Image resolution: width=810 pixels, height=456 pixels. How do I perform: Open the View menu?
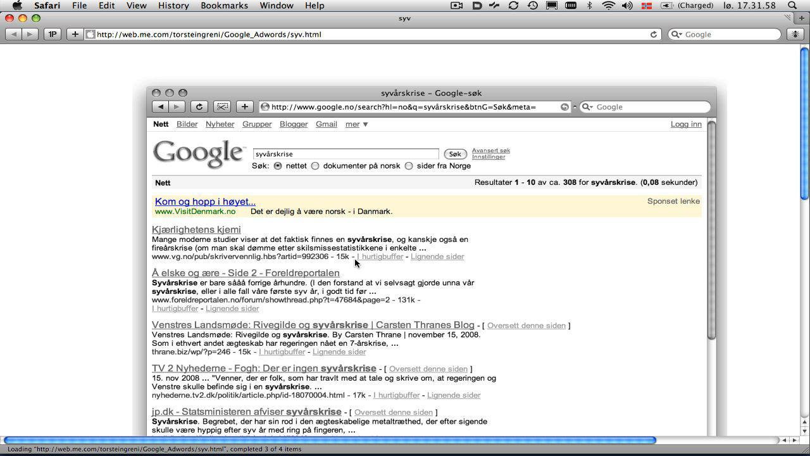click(137, 6)
